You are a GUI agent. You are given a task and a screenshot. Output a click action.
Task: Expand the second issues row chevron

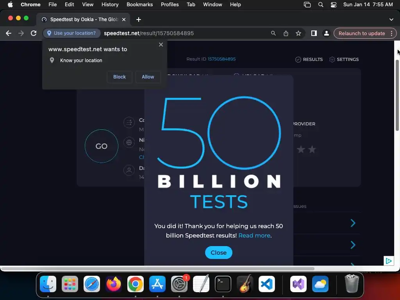point(353,245)
